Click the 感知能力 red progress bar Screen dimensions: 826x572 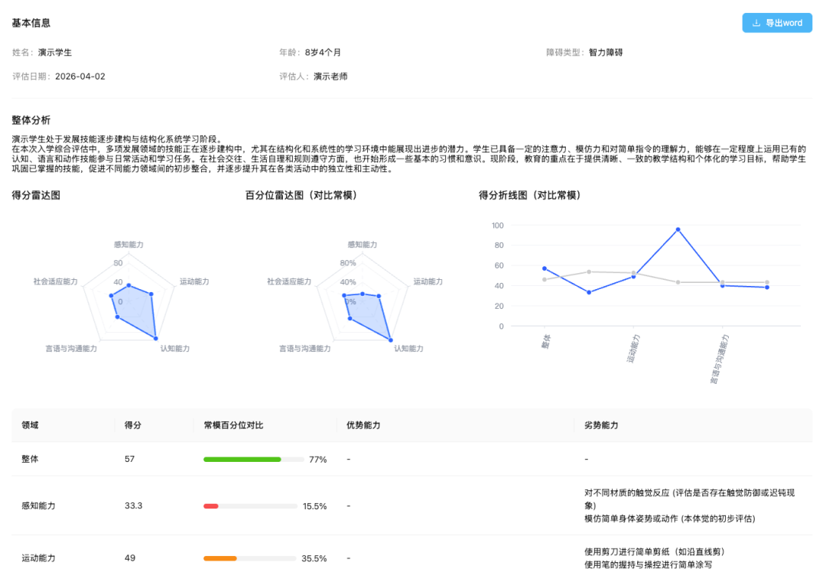point(250,506)
